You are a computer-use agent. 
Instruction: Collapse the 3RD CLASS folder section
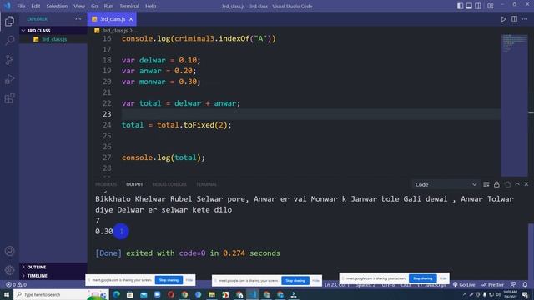(53, 31)
